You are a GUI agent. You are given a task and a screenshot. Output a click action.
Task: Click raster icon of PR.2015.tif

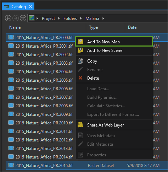click(11, 165)
